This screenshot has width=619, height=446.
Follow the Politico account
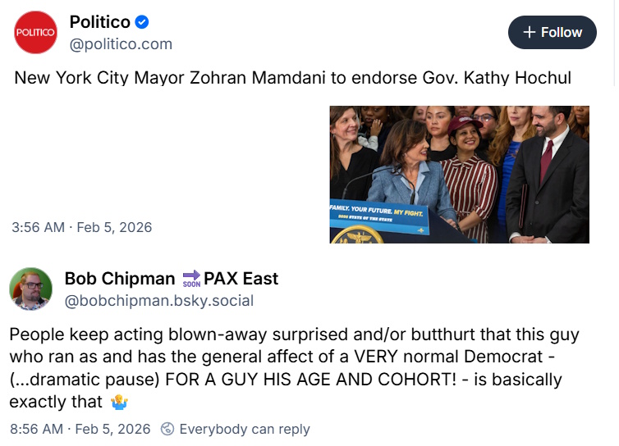(552, 32)
